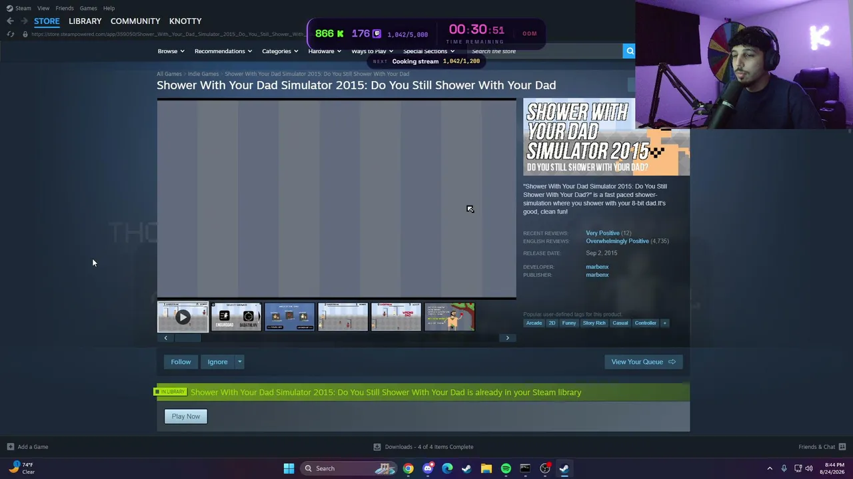853x479 pixels.
Task: Open the Games menu
Action: 88,8
